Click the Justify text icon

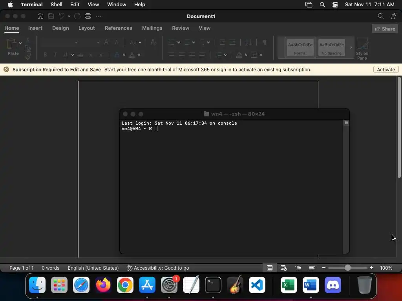point(202,55)
